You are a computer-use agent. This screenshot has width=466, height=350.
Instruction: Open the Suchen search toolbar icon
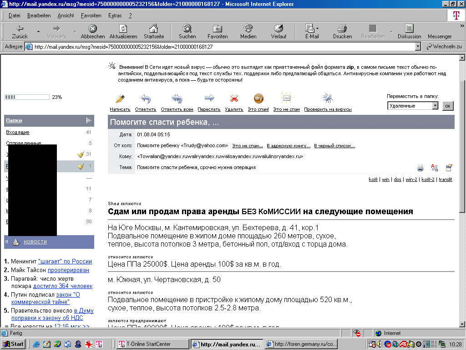point(187,29)
